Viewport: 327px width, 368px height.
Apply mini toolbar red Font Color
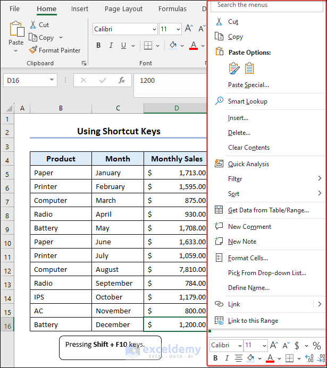coord(270,358)
